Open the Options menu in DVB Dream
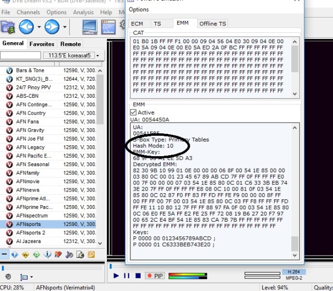The height and width of the screenshot is (291, 333). click(56, 12)
